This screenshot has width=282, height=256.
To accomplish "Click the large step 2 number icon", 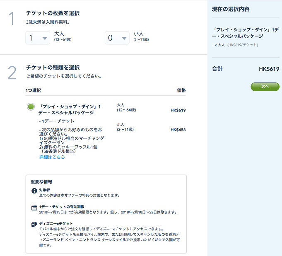I will [12, 73].
